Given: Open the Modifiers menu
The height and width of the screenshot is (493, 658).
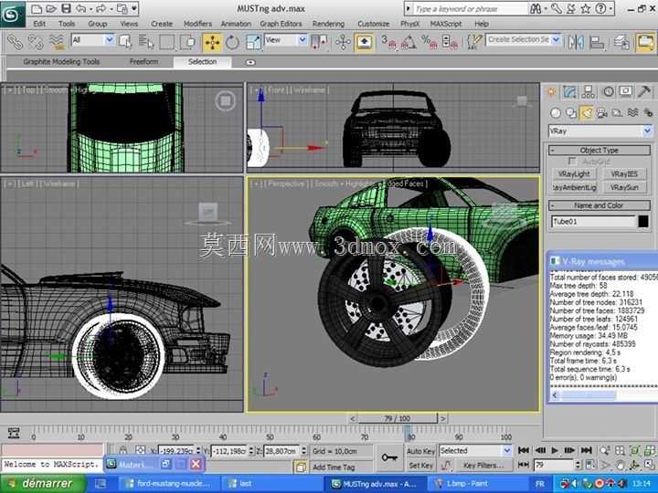Looking at the screenshot, I should coord(197,24).
